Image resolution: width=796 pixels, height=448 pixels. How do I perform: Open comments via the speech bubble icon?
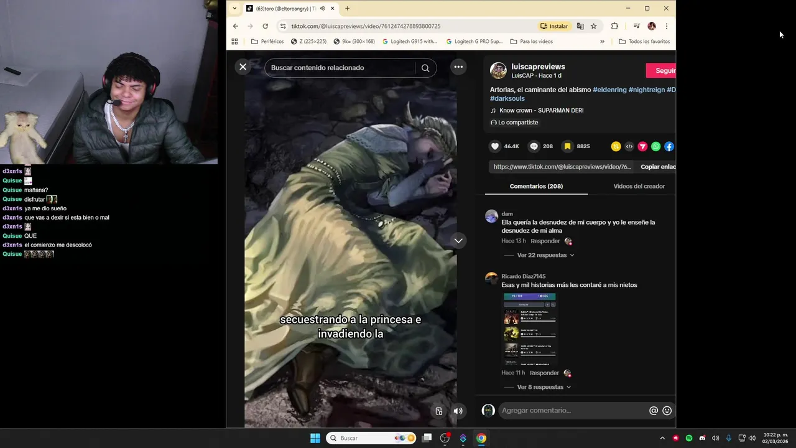point(534,146)
